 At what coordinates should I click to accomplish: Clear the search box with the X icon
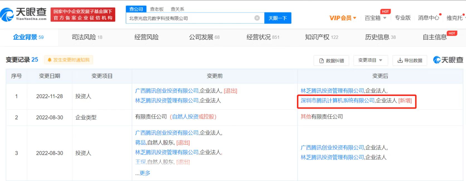(257, 18)
